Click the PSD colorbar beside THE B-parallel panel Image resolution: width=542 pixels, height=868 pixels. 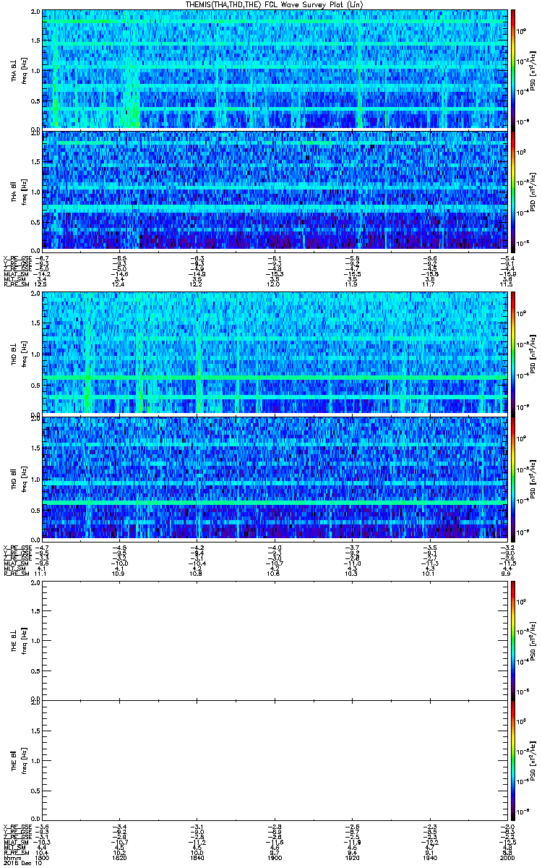[x=513, y=761]
